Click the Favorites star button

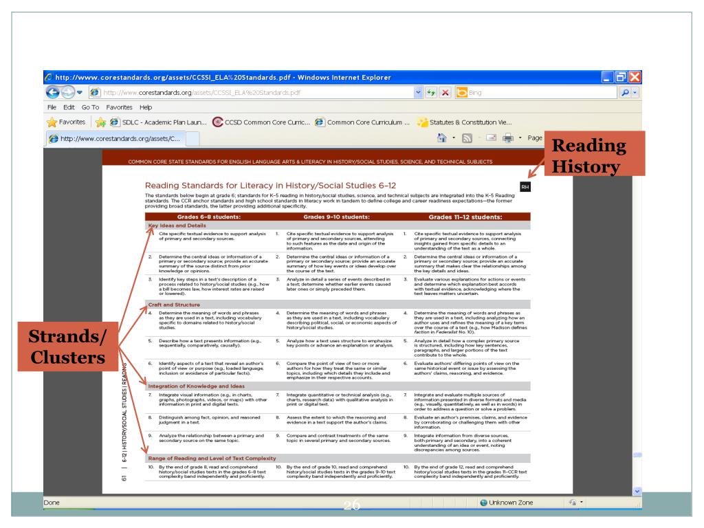click(x=66, y=122)
